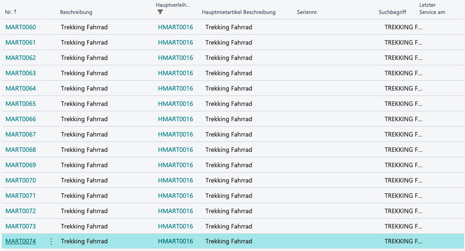This screenshot has height=251, width=465.
Task: Click the Hauptmietartikel Beschreibung column header
Action: 238,12
